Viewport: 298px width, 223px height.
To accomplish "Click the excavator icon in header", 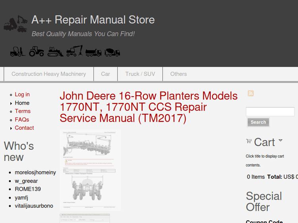I will tap(74, 51).
